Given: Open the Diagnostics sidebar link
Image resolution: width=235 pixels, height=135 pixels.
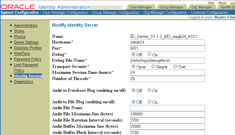Looking at the screenshot, I should coord(23,82).
